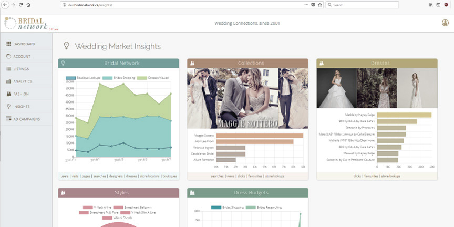Image resolution: width=454 pixels, height=227 pixels.
Task: Click the Allure Romance label in Collections
Action: 204,160
